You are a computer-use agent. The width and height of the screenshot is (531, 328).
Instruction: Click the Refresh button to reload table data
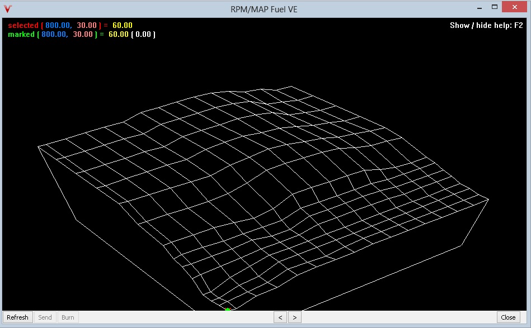(17, 317)
